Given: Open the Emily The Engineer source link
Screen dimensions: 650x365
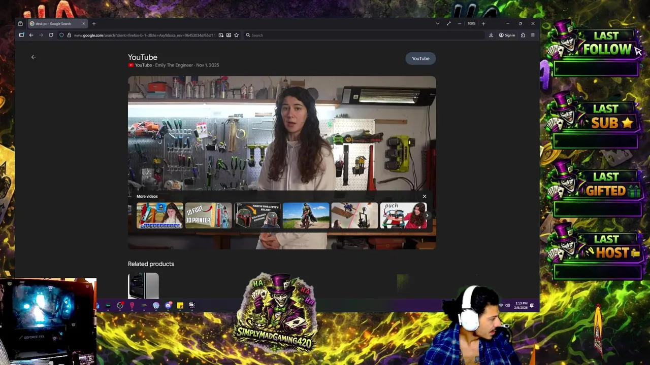Looking at the screenshot, I should (174, 65).
